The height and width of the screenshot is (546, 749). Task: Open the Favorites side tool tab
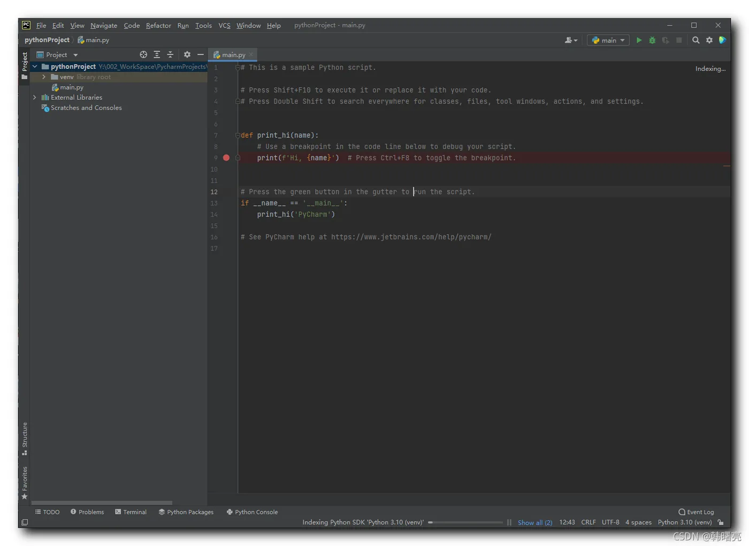coord(24,483)
